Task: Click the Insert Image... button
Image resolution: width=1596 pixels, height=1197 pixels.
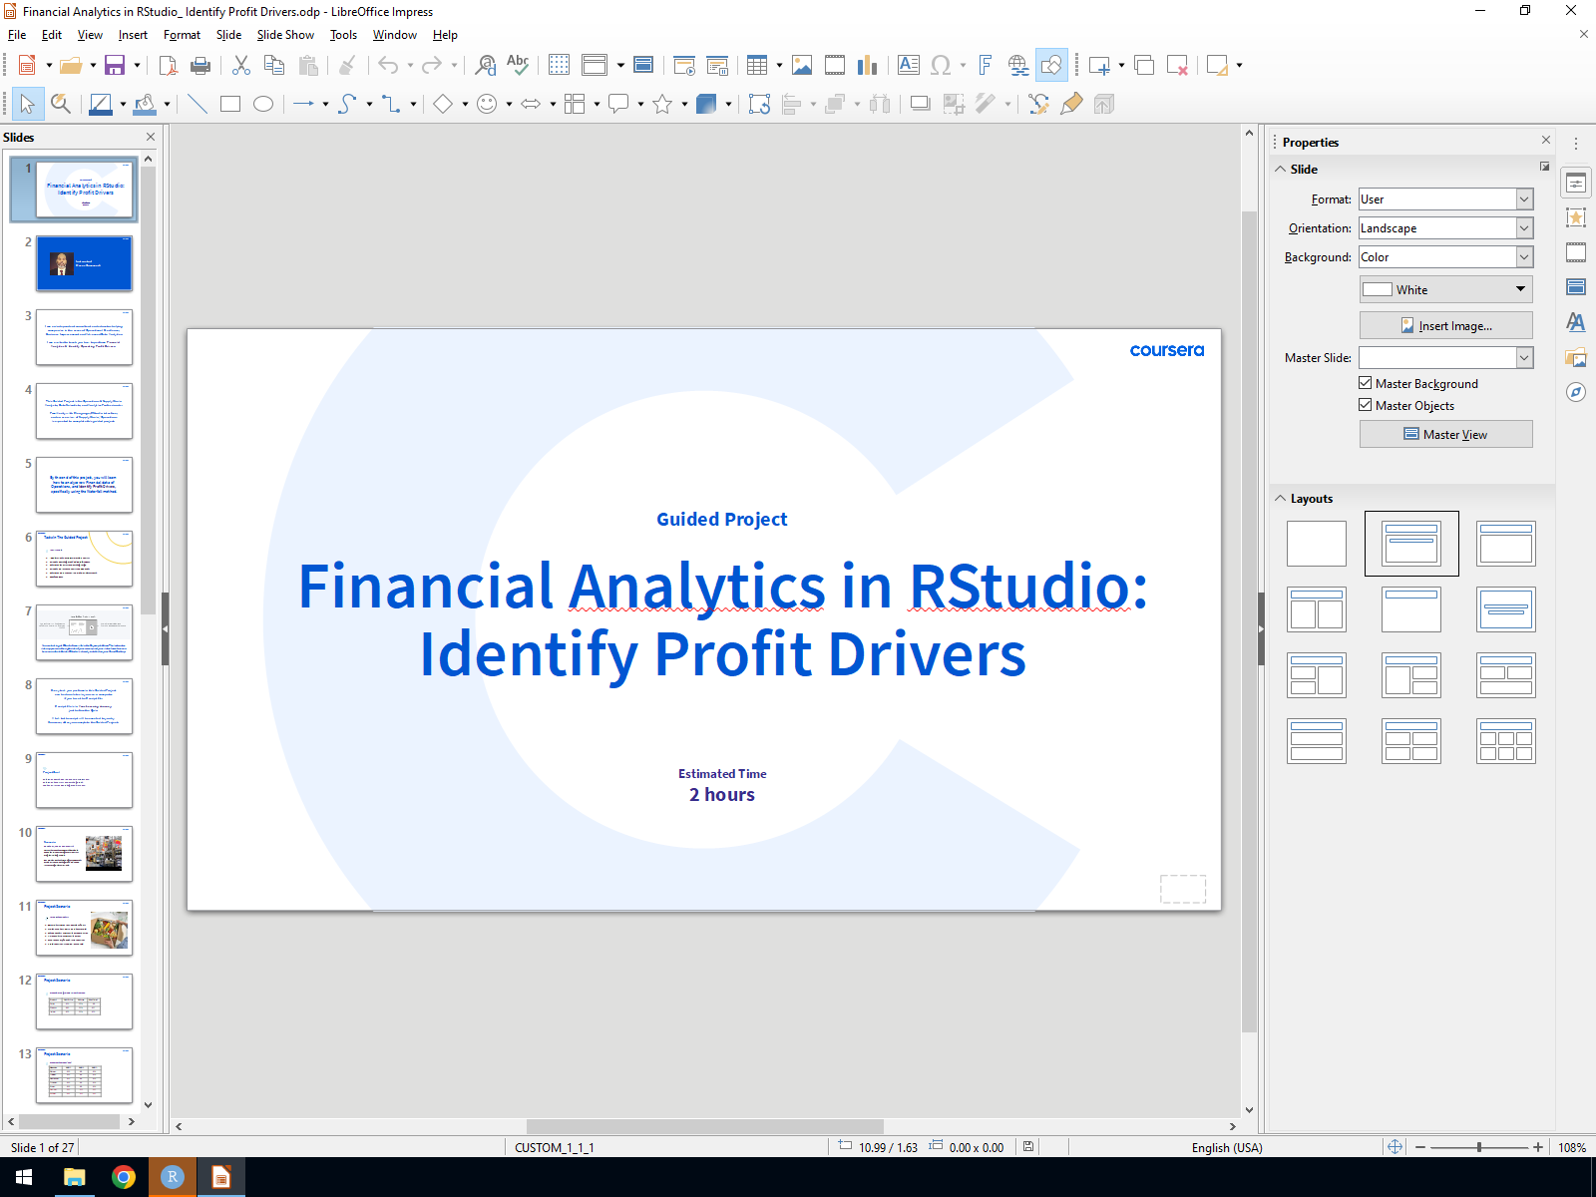Action: click(1445, 326)
